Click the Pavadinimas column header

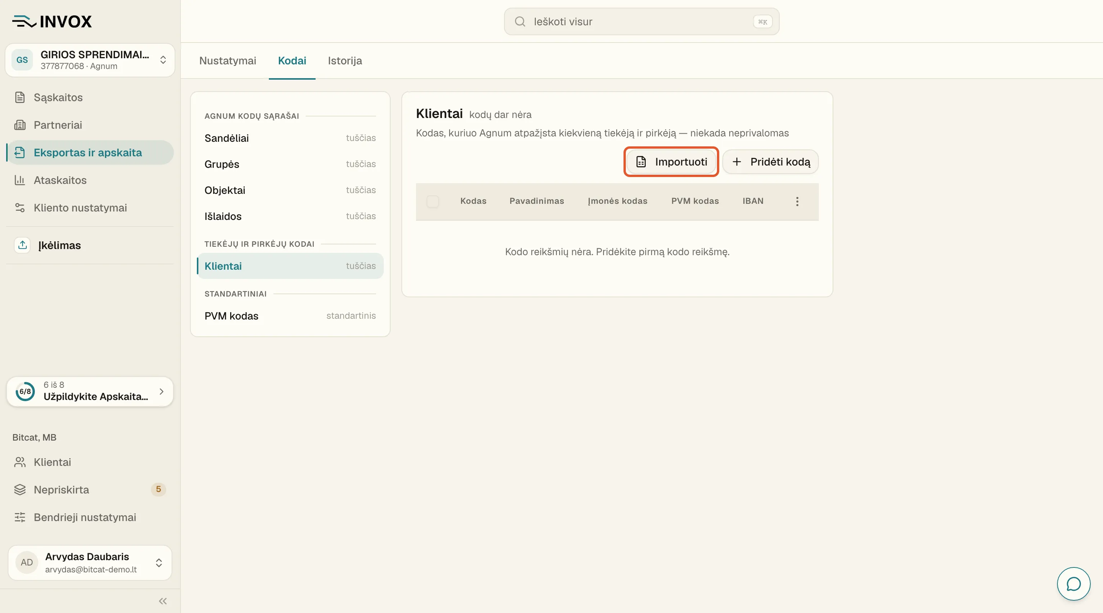[537, 201]
